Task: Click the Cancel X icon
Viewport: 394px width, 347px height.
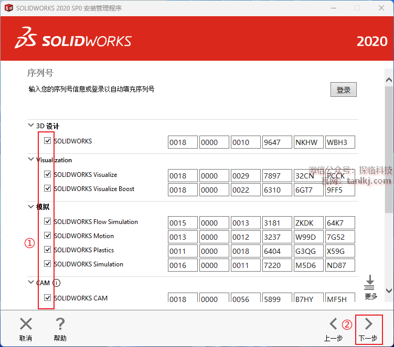Action: point(26,324)
